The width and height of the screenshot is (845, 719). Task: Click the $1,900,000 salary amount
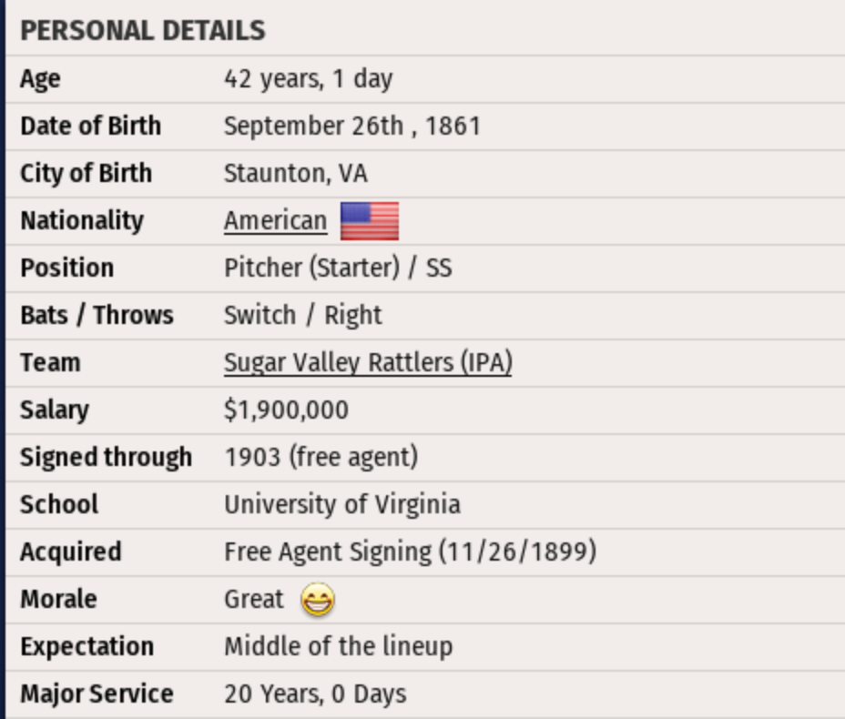(286, 410)
